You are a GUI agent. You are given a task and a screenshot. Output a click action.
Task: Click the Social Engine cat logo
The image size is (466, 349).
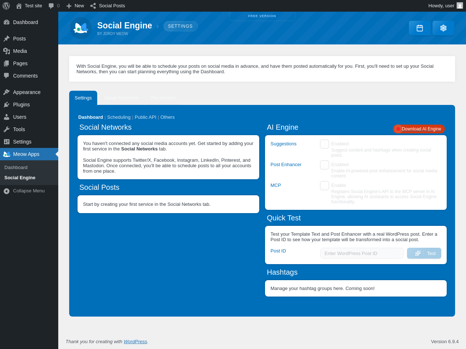(81, 28)
